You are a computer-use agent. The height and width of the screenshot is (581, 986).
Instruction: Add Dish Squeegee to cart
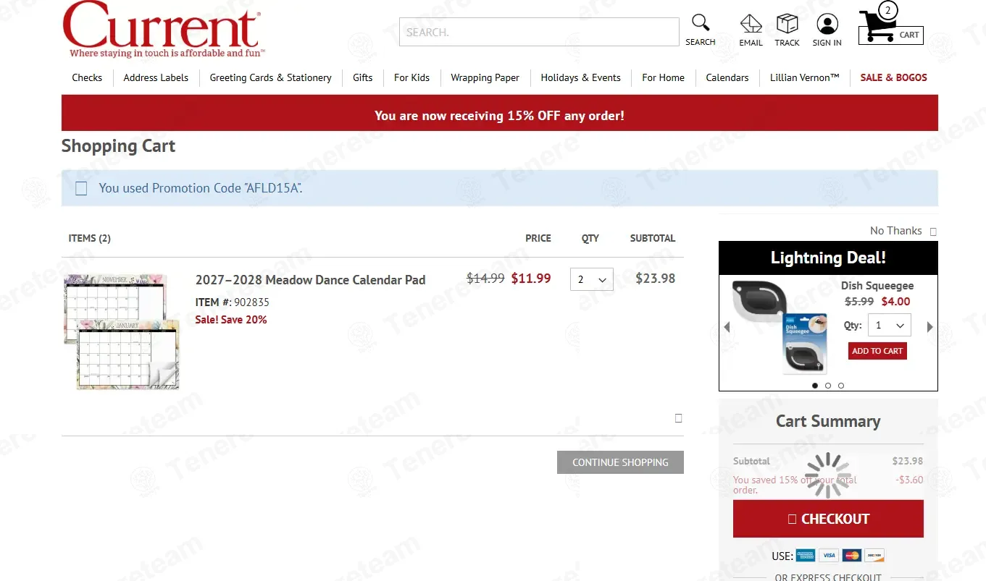[x=877, y=351]
